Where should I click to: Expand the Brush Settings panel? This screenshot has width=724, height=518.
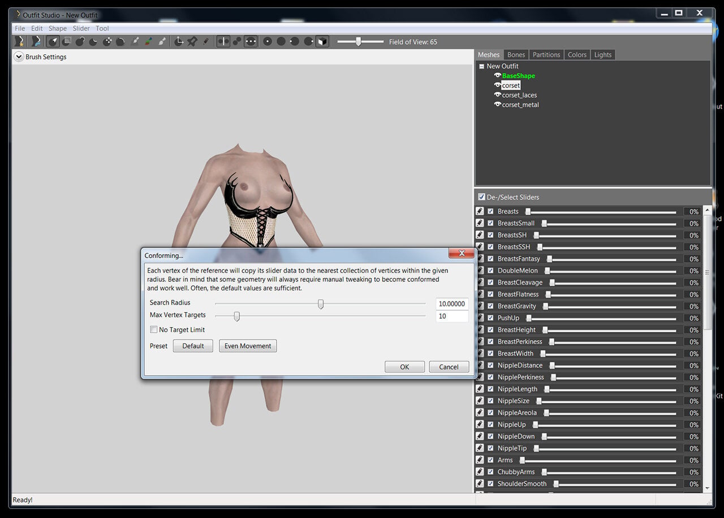click(19, 56)
